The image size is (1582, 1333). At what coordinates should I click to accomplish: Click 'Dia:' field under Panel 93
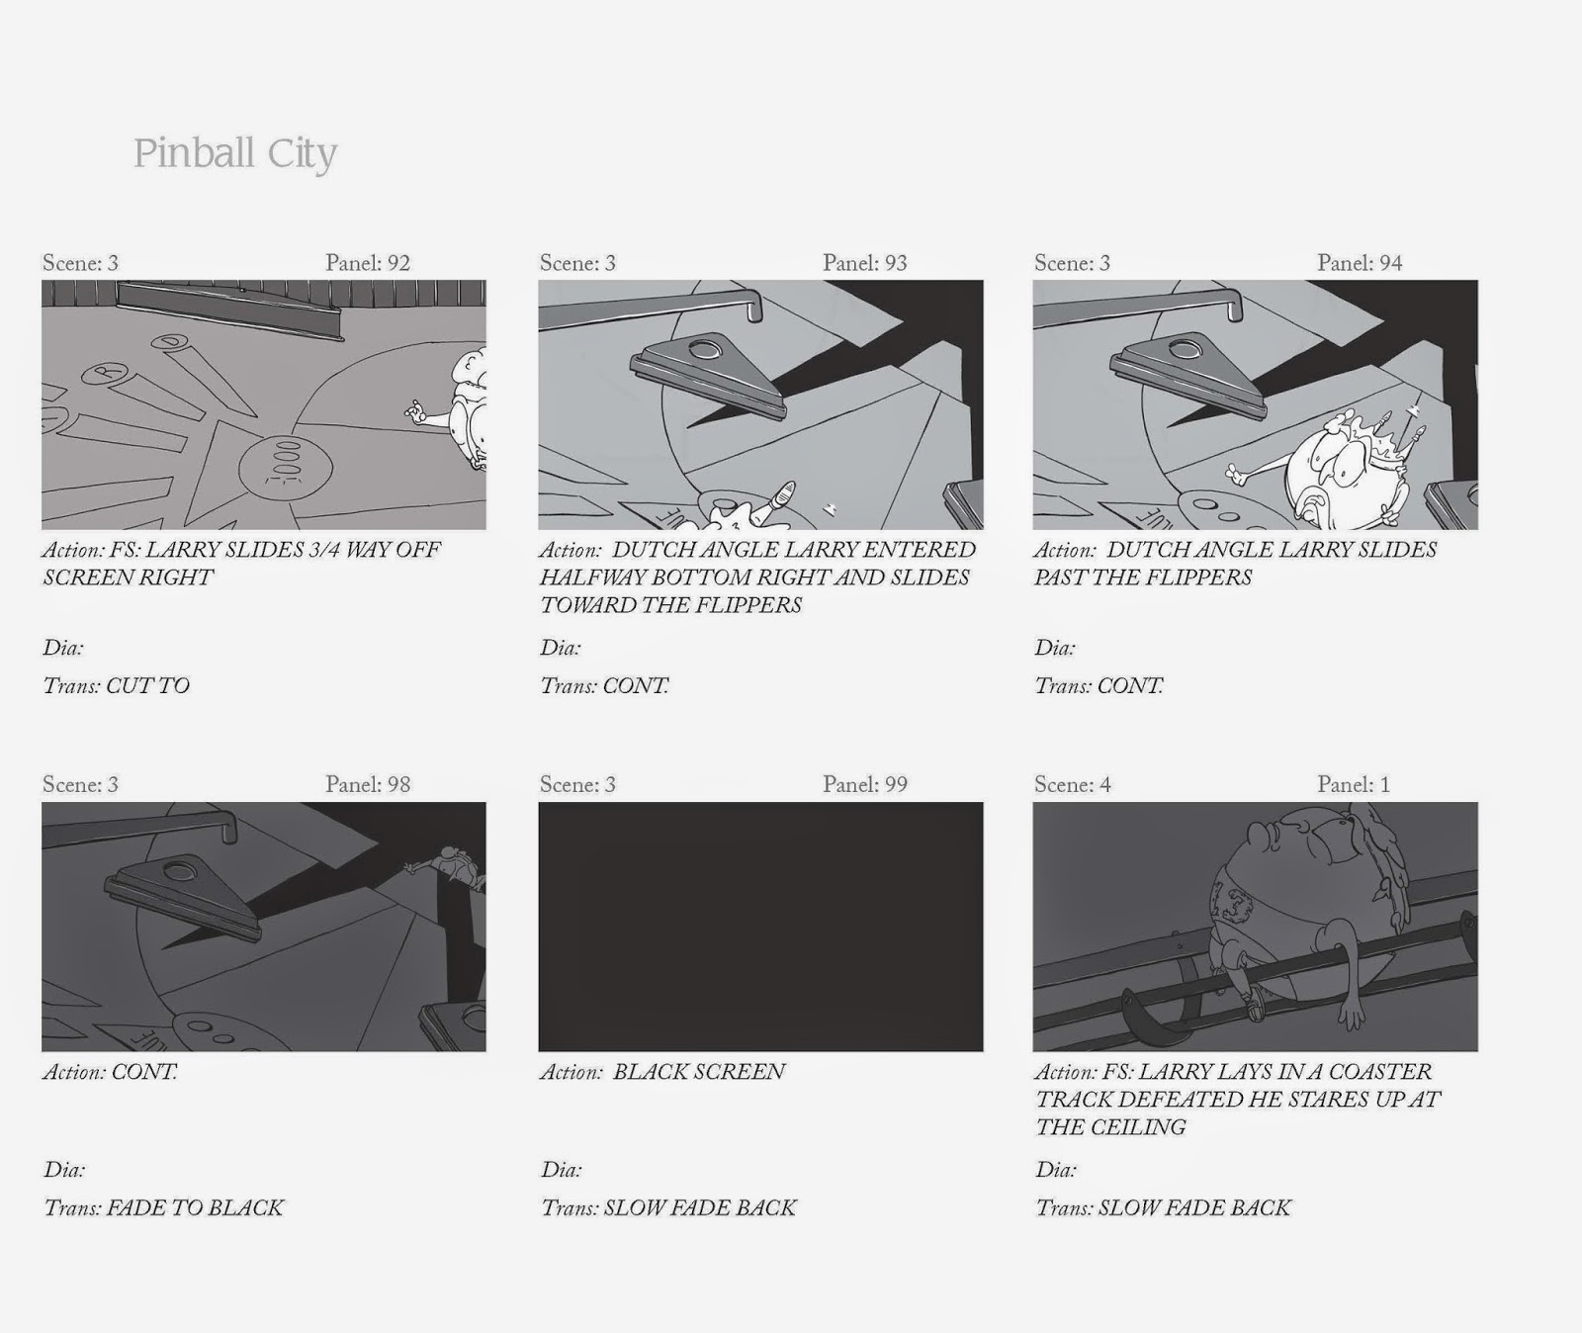[560, 649]
